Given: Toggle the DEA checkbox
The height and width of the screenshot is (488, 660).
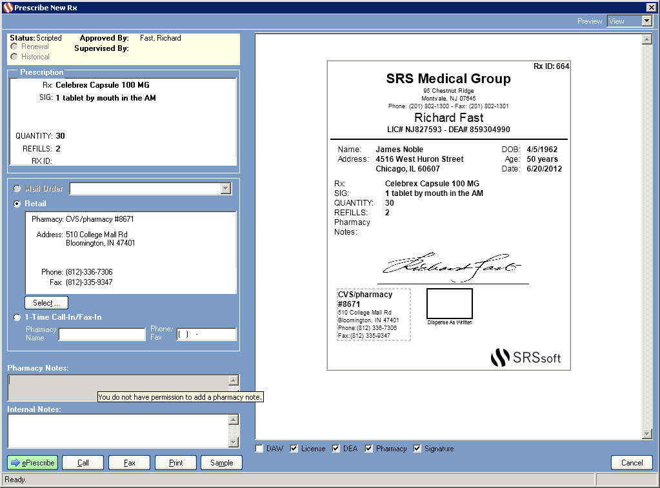Looking at the screenshot, I should [x=336, y=449].
